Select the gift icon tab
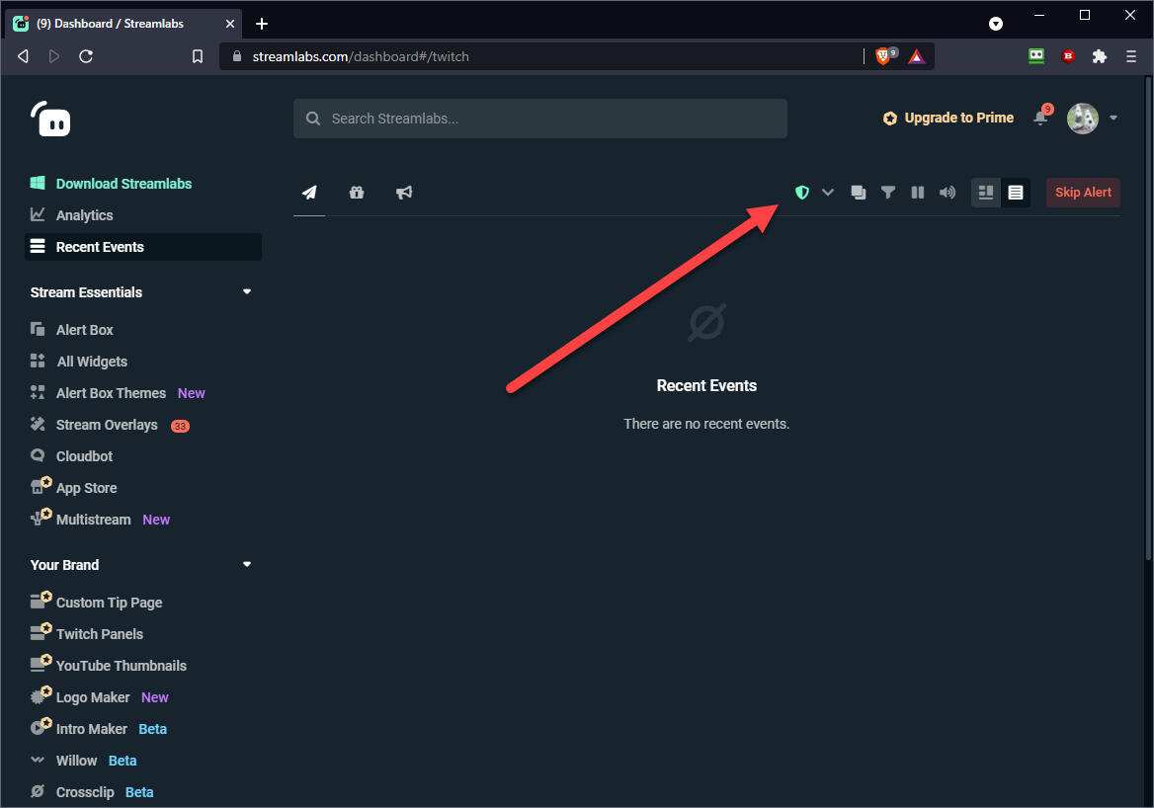 [x=357, y=193]
